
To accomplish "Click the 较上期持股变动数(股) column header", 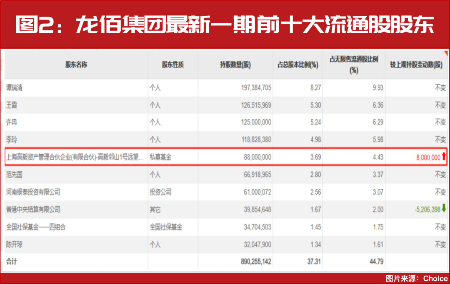I will (416, 65).
